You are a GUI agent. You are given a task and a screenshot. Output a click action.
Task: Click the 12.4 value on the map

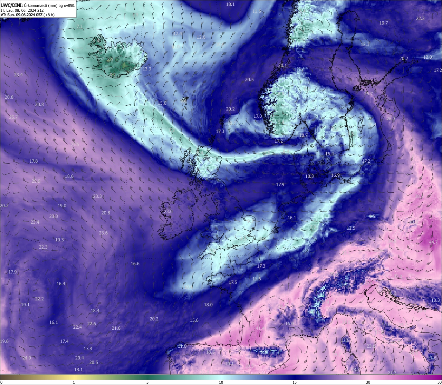[x=177, y=33]
